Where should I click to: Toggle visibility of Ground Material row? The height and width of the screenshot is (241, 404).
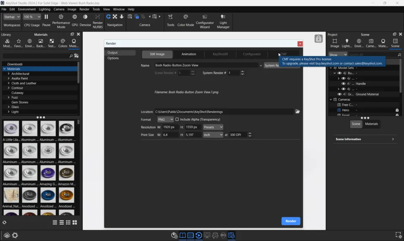[x=340, y=94]
